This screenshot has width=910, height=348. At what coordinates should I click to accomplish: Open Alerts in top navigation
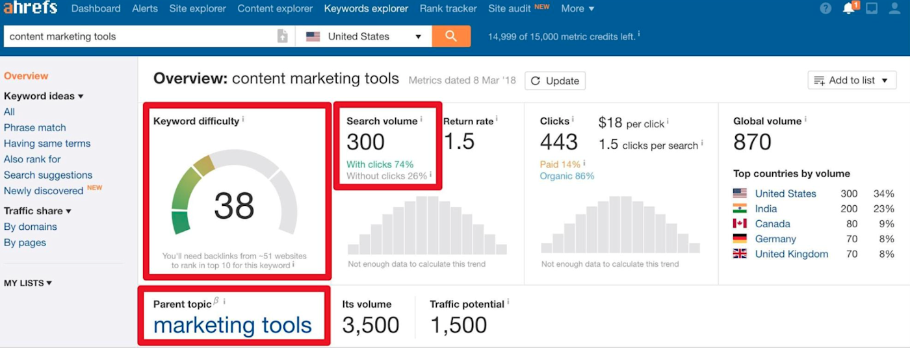coord(145,8)
